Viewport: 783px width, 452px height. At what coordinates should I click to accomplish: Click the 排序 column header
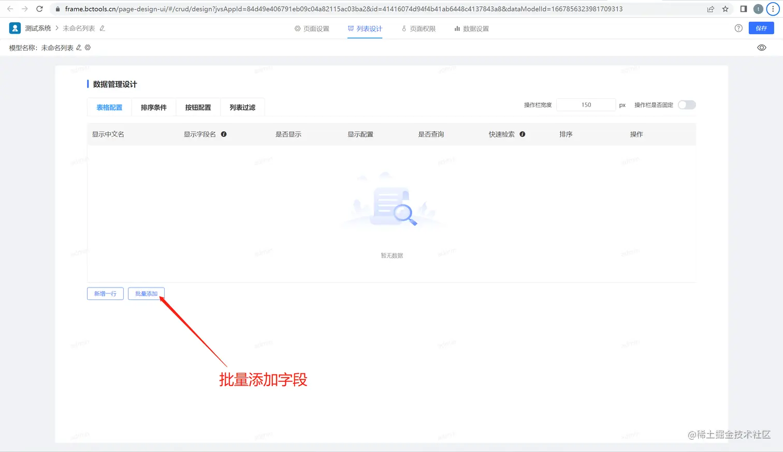(x=566, y=134)
